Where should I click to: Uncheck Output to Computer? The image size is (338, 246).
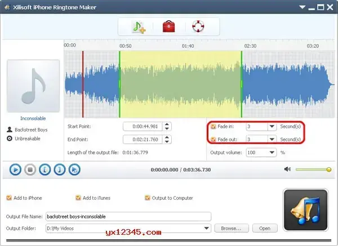click(147, 198)
